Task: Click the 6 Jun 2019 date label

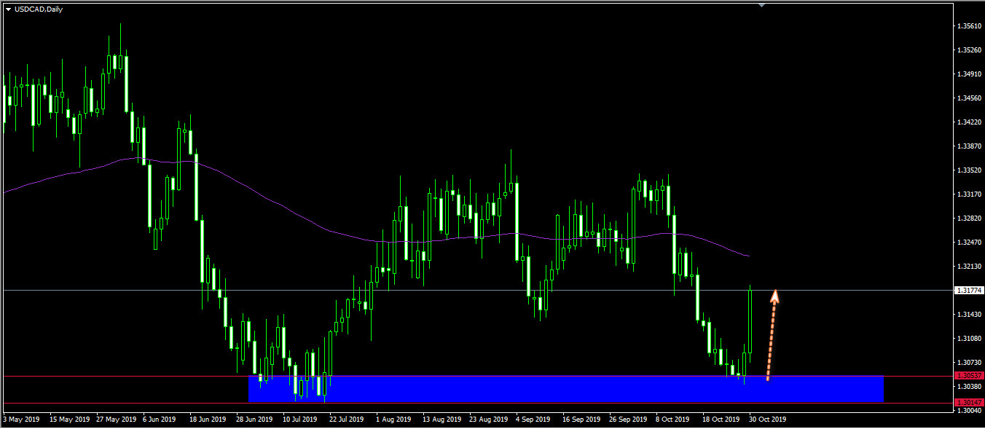Action: [159, 420]
